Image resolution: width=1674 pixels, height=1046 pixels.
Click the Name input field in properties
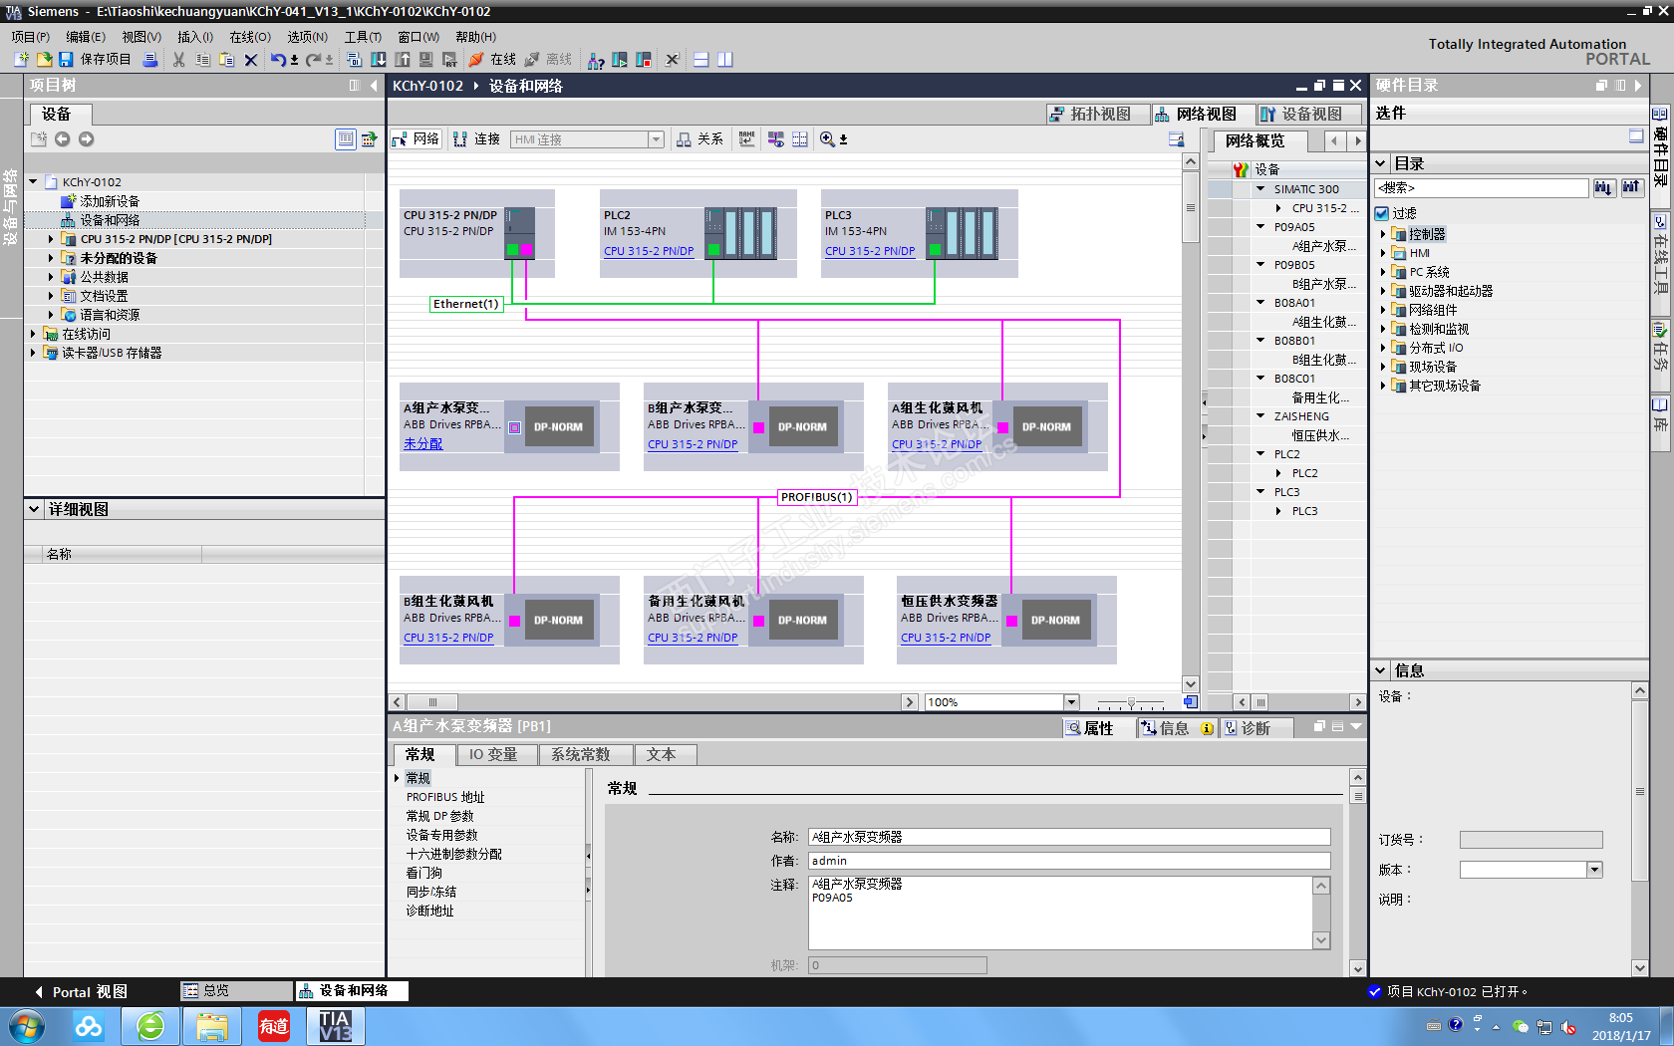point(1069,837)
